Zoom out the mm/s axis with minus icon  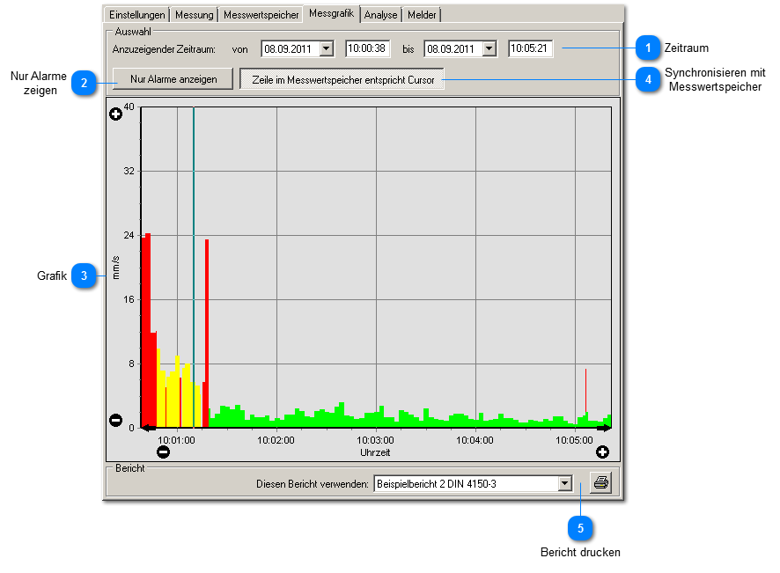point(115,420)
